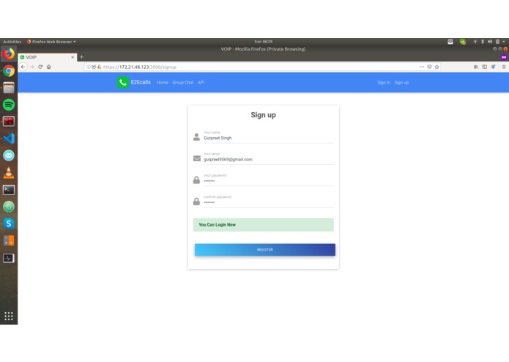Open the Firefox hamburger menu
This screenshot has height=362, width=509.
click(504, 67)
